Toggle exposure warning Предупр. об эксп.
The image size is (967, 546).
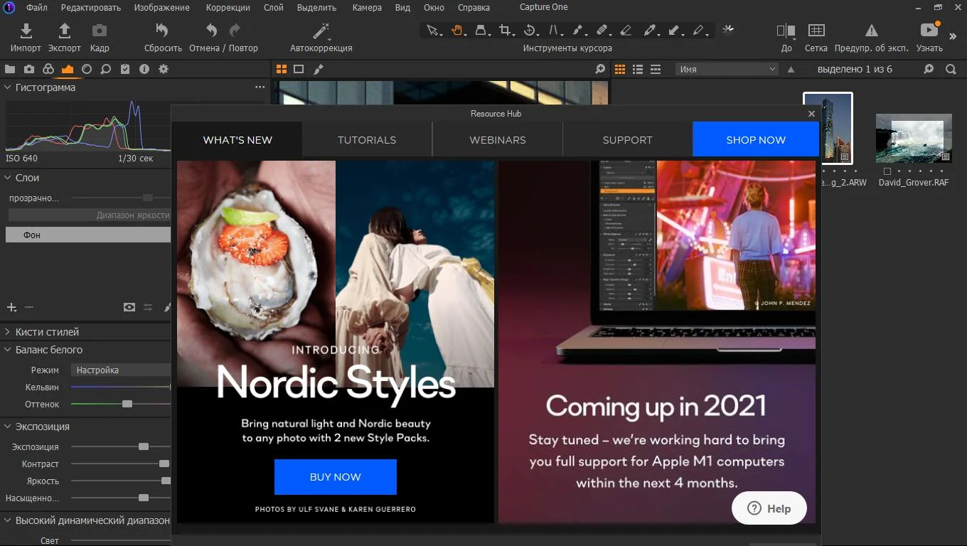tap(871, 31)
